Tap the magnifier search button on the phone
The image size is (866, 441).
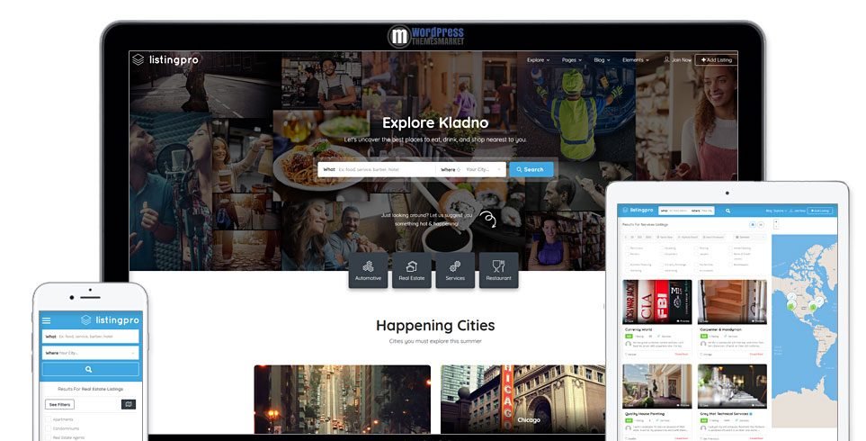click(x=91, y=369)
